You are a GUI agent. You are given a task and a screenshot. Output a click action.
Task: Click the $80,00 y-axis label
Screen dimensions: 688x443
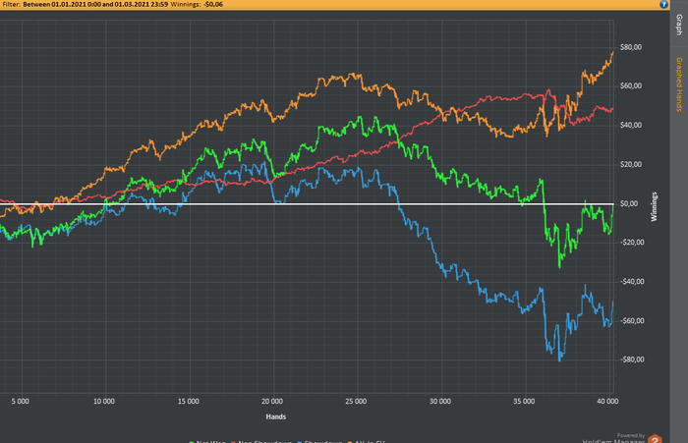tap(631, 47)
